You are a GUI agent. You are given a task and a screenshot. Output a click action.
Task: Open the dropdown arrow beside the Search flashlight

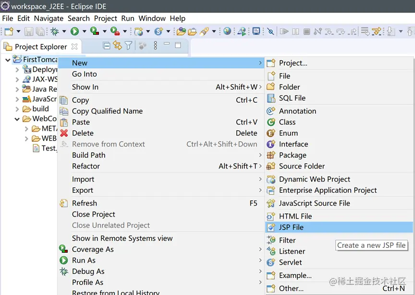click(x=214, y=32)
